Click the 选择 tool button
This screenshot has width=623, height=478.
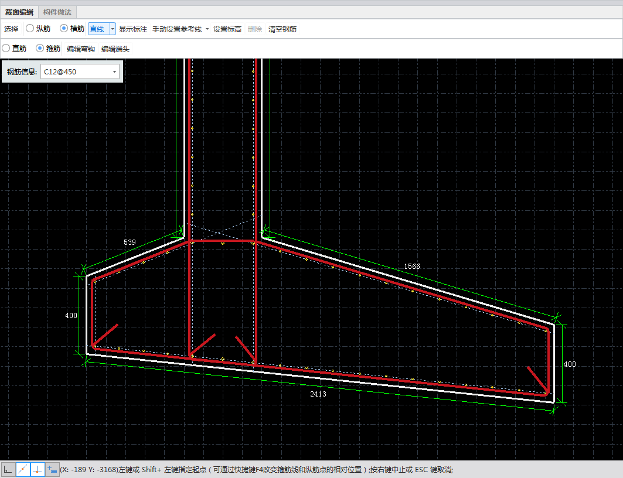coord(11,29)
